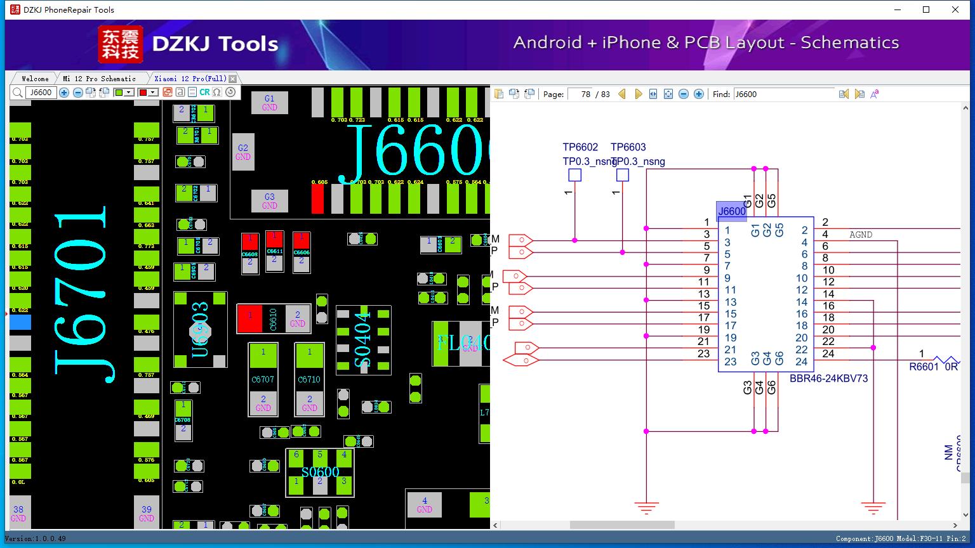Toggle the CR display button
The image size is (975, 548).
point(204,93)
